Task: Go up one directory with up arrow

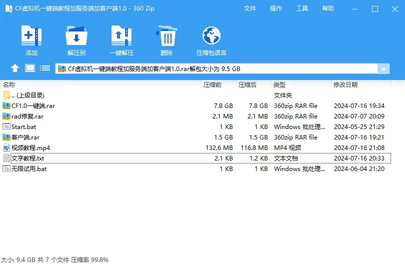Action: (15, 68)
